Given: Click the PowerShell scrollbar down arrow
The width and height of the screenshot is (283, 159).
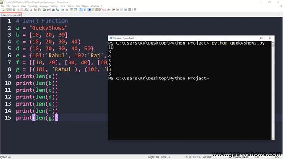Looking at the screenshot, I should [x=273, y=139].
